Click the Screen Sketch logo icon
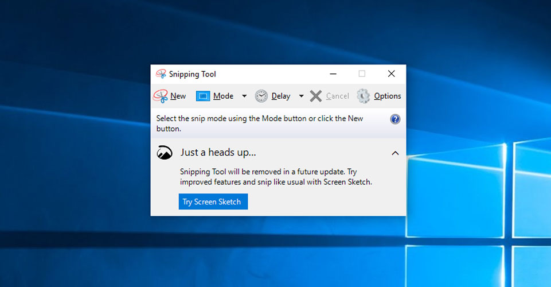 (x=165, y=153)
